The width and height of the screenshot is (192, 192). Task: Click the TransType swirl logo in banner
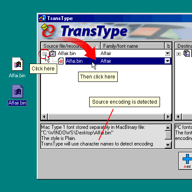click(x=48, y=31)
